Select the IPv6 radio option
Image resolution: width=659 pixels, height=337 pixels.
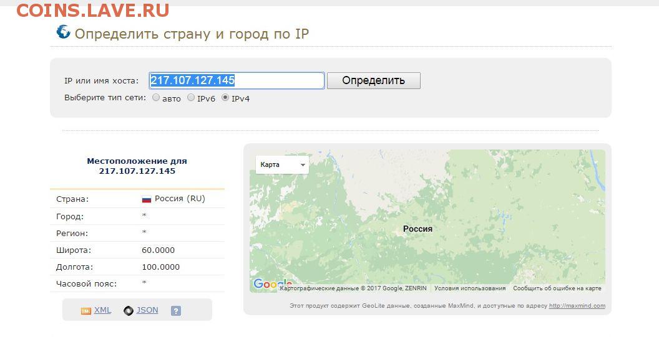coord(191,98)
